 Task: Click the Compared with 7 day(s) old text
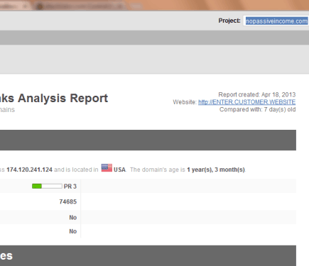pos(257,109)
